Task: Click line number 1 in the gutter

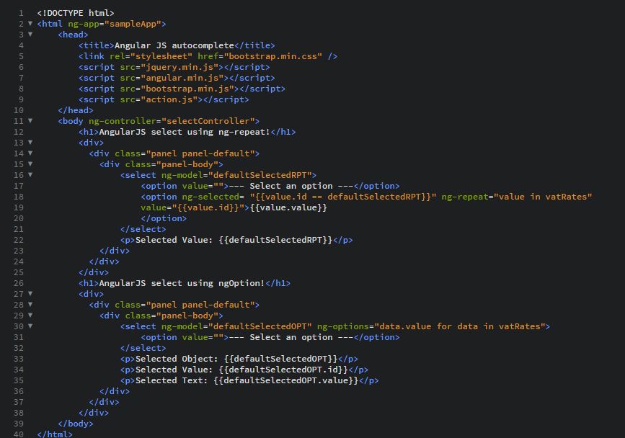Action: point(21,13)
